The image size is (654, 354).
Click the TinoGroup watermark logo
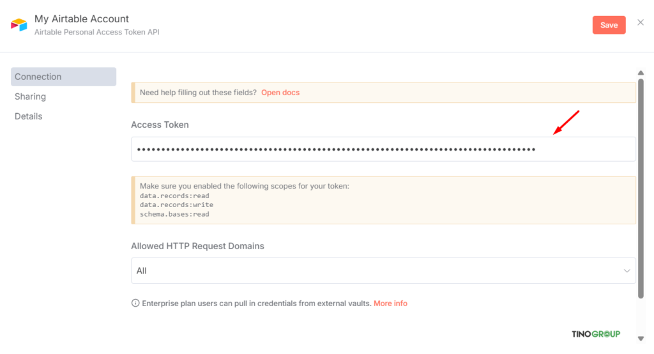596,335
